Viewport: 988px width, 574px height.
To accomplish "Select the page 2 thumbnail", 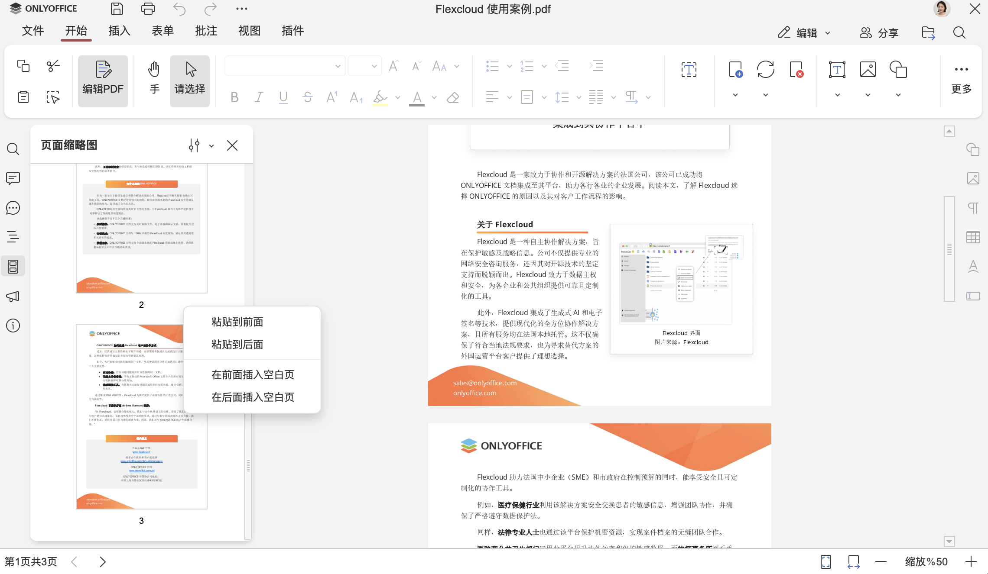I will [142, 228].
